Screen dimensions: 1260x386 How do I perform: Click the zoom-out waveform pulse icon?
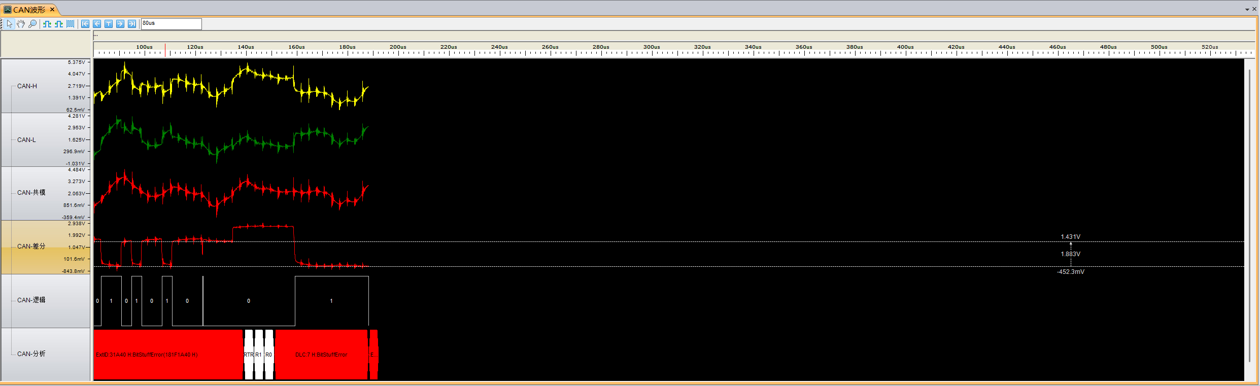(x=59, y=24)
